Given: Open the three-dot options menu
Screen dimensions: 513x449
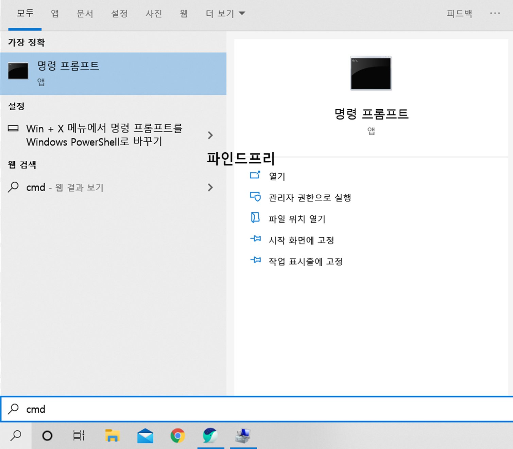Looking at the screenshot, I should pyautogui.click(x=495, y=13).
